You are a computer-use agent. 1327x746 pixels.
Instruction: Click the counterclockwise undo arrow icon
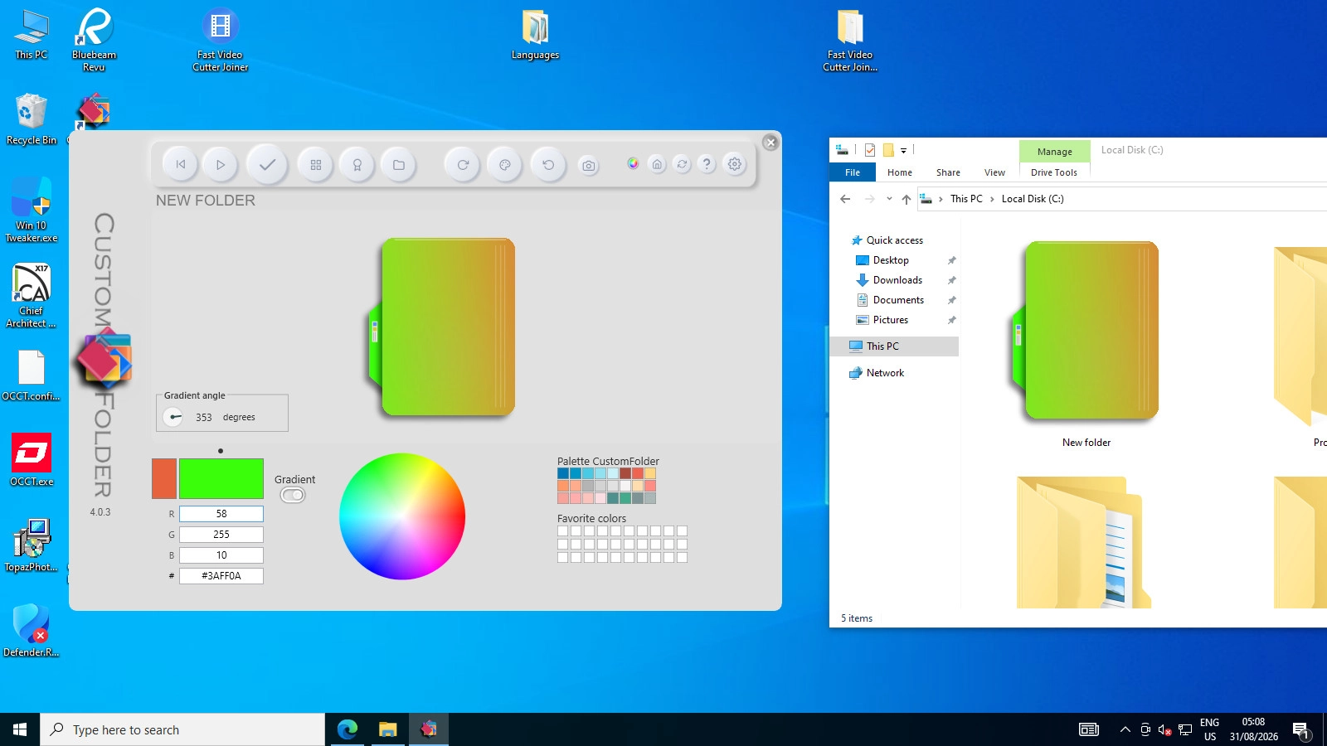pyautogui.click(x=548, y=164)
